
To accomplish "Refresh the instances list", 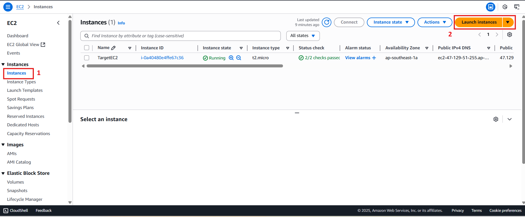I will (x=326, y=22).
